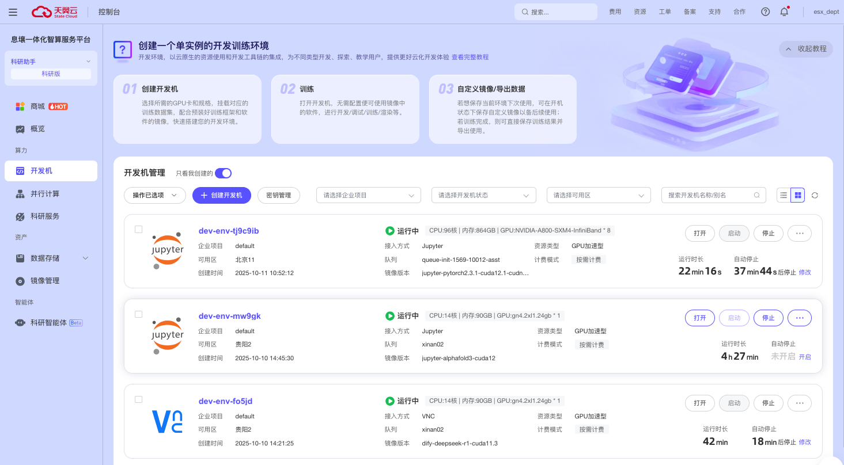The height and width of the screenshot is (465, 844).
Task: Go to 镜像管理 in the sidebar
Action: tap(45, 281)
